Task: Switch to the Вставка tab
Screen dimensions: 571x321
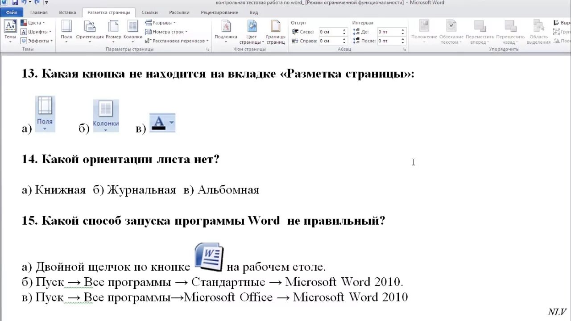Action: click(x=67, y=12)
